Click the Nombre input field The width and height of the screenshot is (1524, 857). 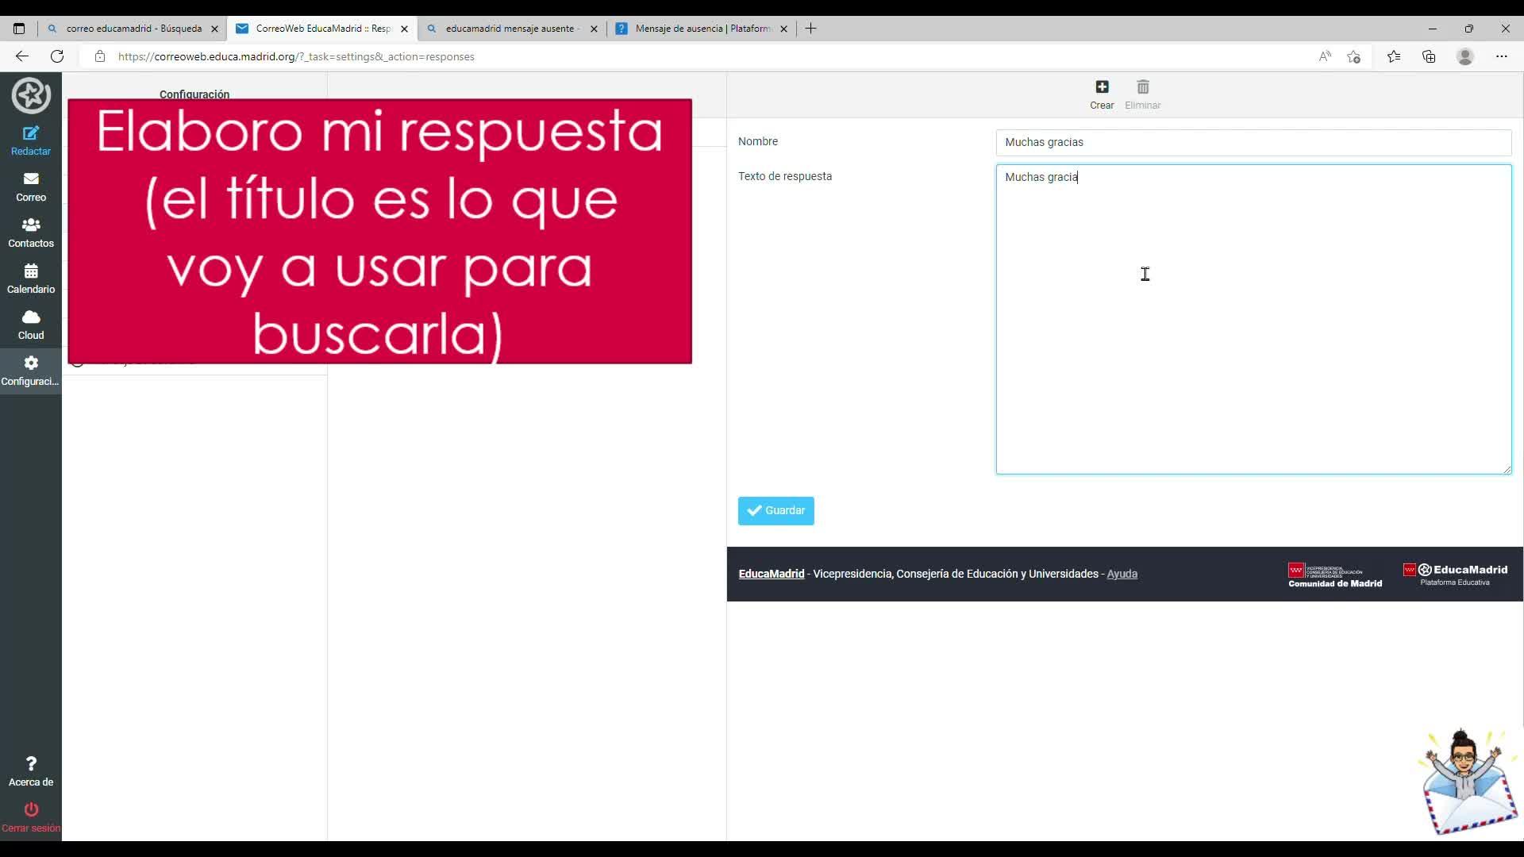click(x=1253, y=143)
